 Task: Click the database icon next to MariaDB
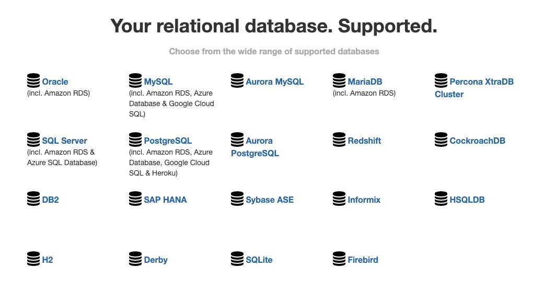(339, 80)
